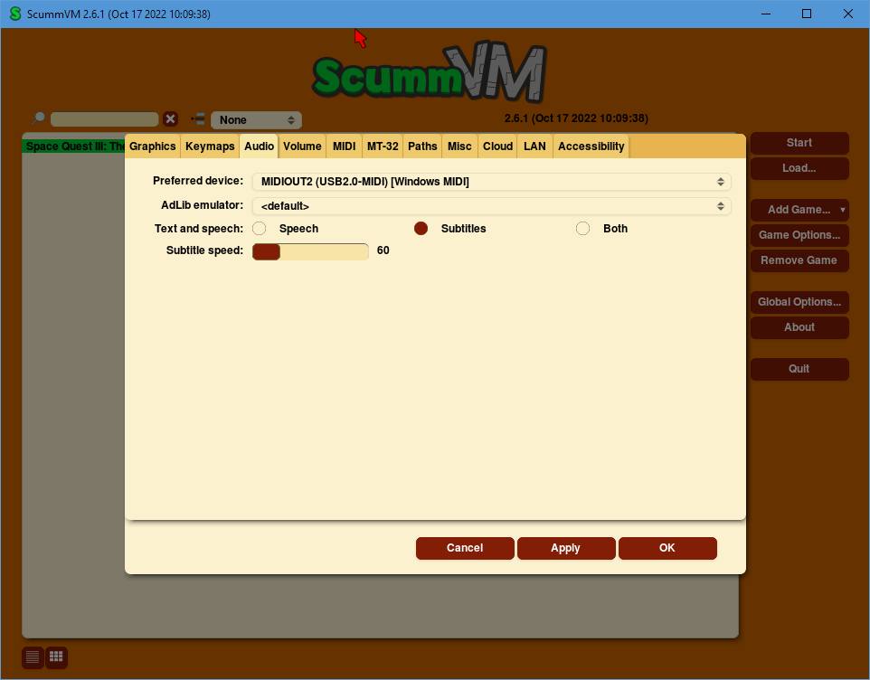
Task: Open the Volume tab
Action: 302,146
